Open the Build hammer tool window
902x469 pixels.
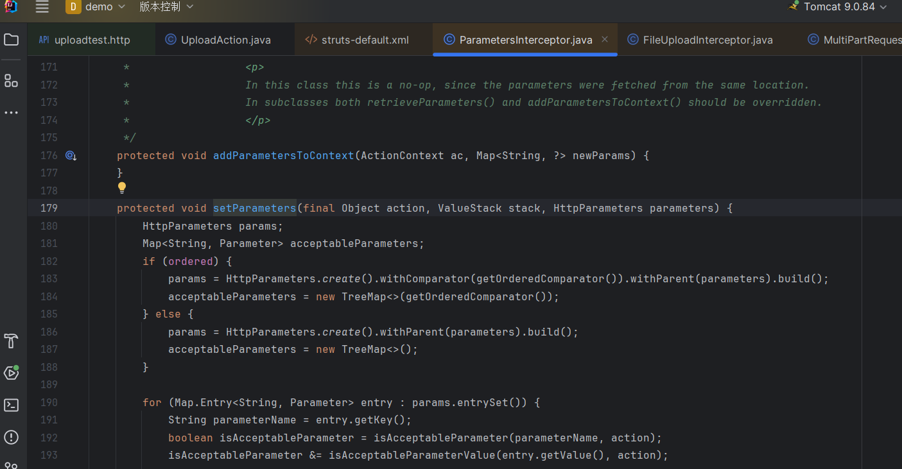pyautogui.click(x=11, y=341)
